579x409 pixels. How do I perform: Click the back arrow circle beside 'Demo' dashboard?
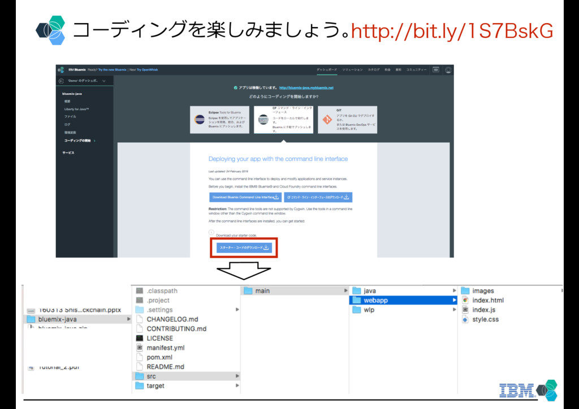click(61, 81)
